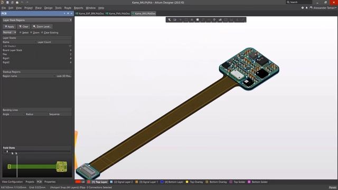Screen dimensions: 338x190
Task: Click the Clear filter button
Action: (24, 26)
